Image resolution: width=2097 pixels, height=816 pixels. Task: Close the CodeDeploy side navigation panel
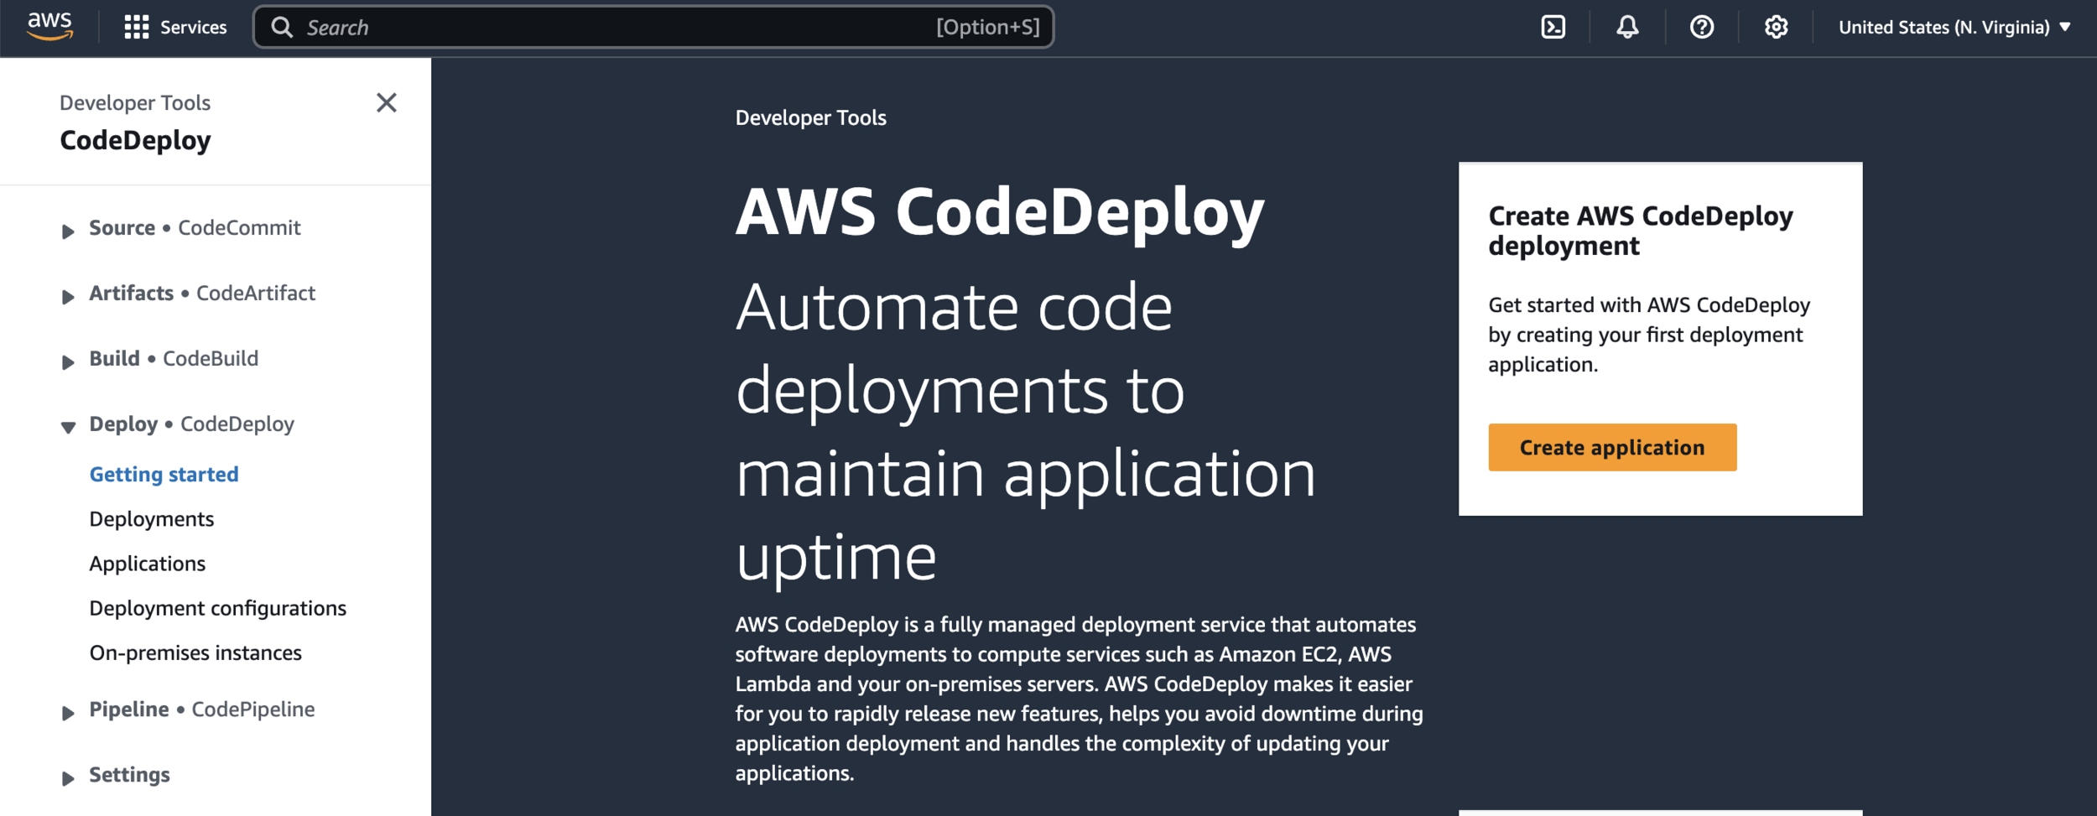tap(386, 102)
